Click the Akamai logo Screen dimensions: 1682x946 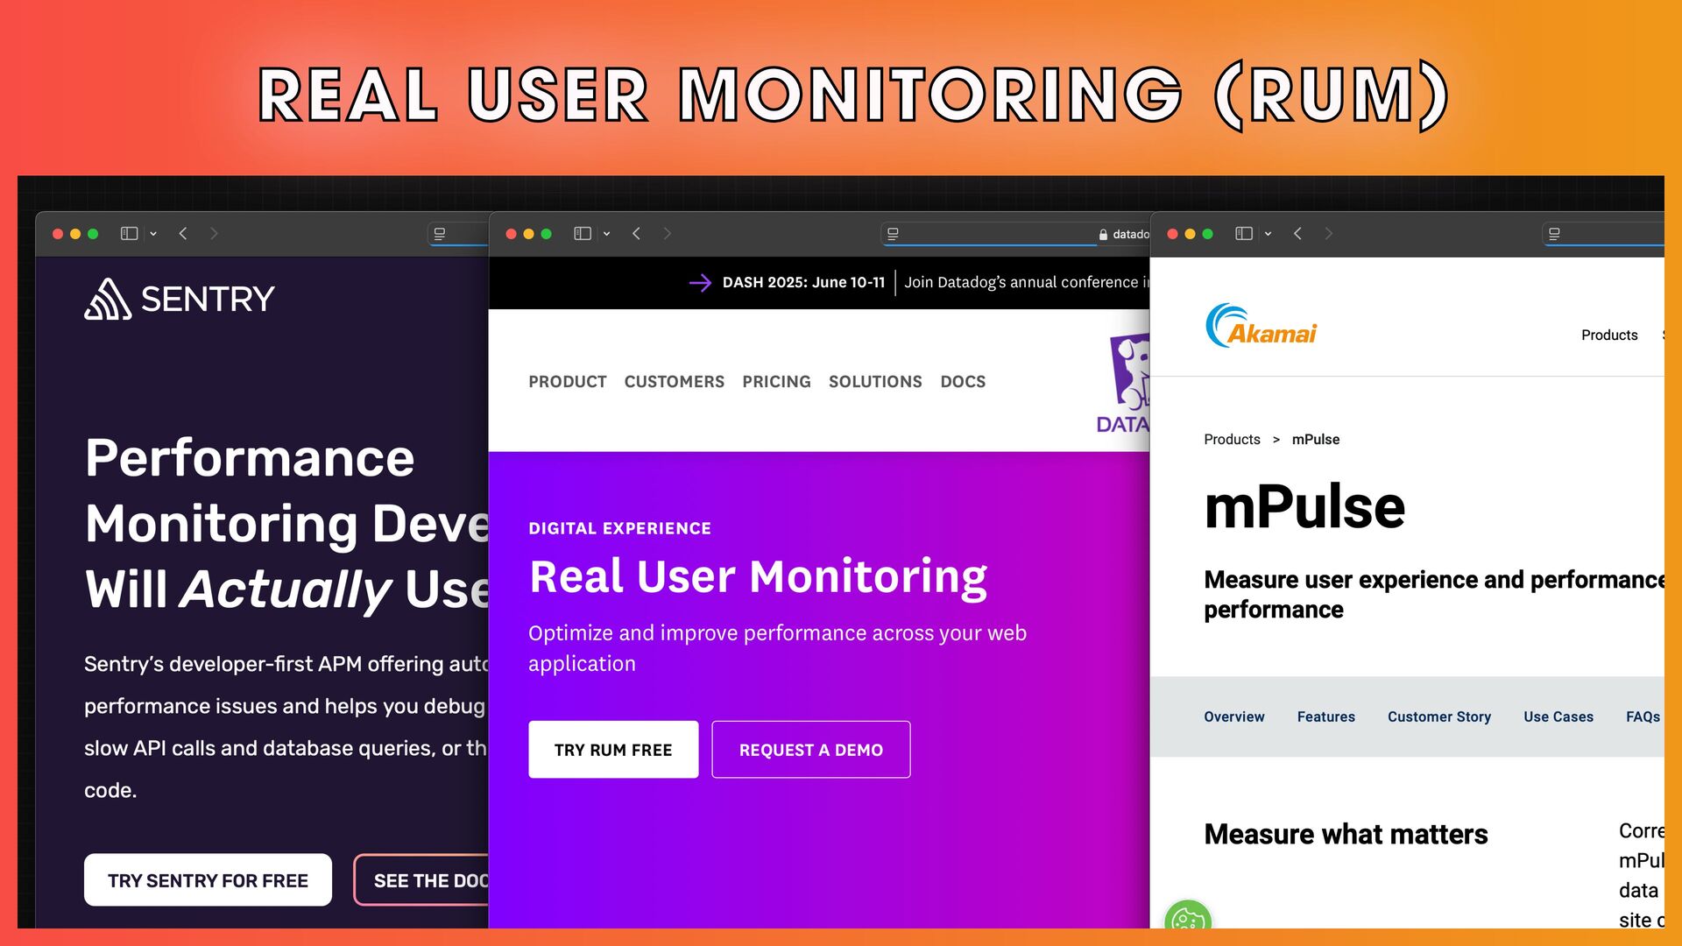(1261, 327)
